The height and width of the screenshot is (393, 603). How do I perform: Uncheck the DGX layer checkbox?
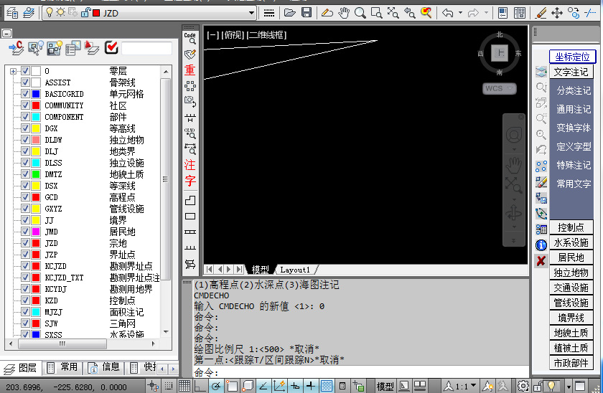(x=25, y=128)
